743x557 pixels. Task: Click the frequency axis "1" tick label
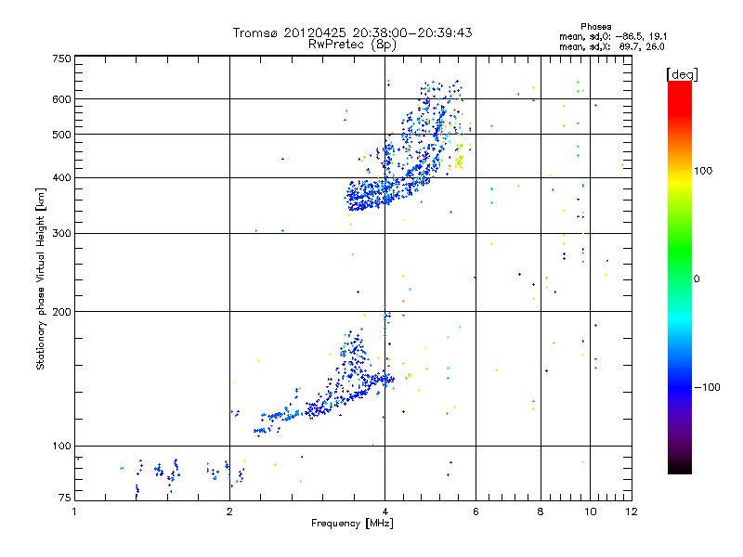coord(74,512)
